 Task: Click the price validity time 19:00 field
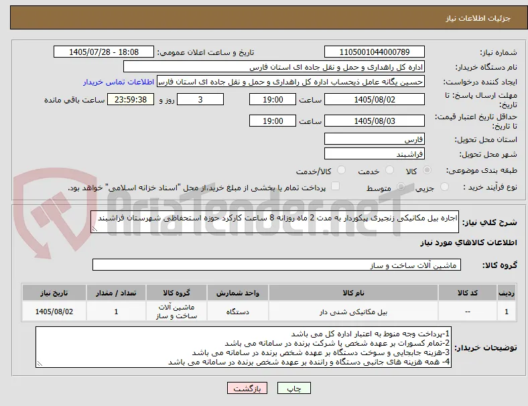click(273, 121)
